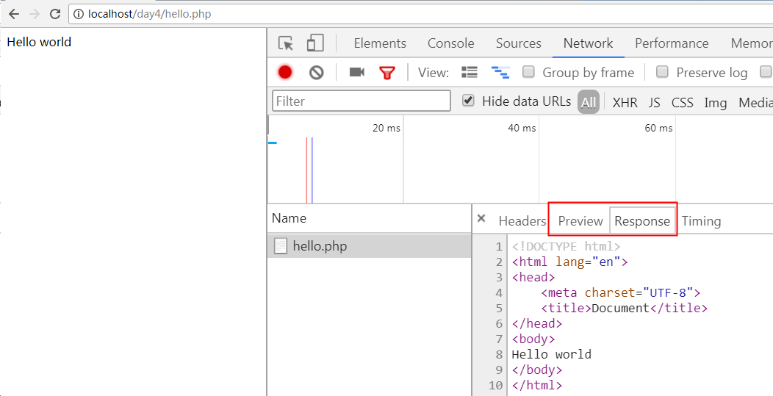Close the request details pane
Screen dimensions: 773x396
click(x=481, y=218)
